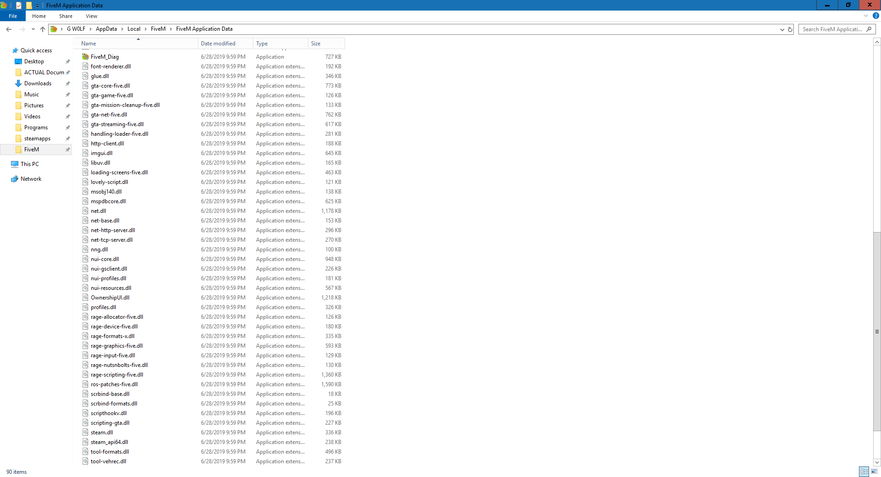
Task: Switch to large icons view in status bar
Action: 874,471
